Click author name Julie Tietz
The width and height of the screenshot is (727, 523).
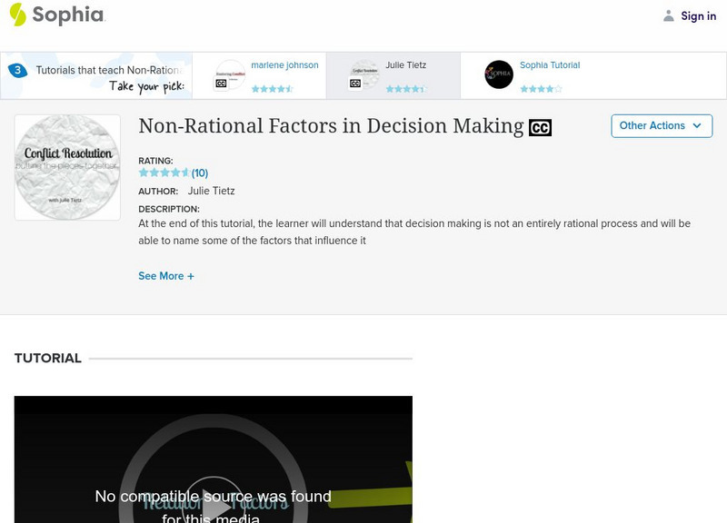click(212, 191)
